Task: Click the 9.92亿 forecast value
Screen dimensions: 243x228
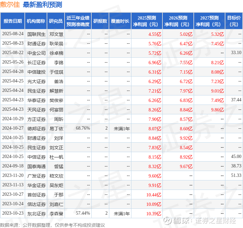Action: pyautogui.click(x=186, y=138)
